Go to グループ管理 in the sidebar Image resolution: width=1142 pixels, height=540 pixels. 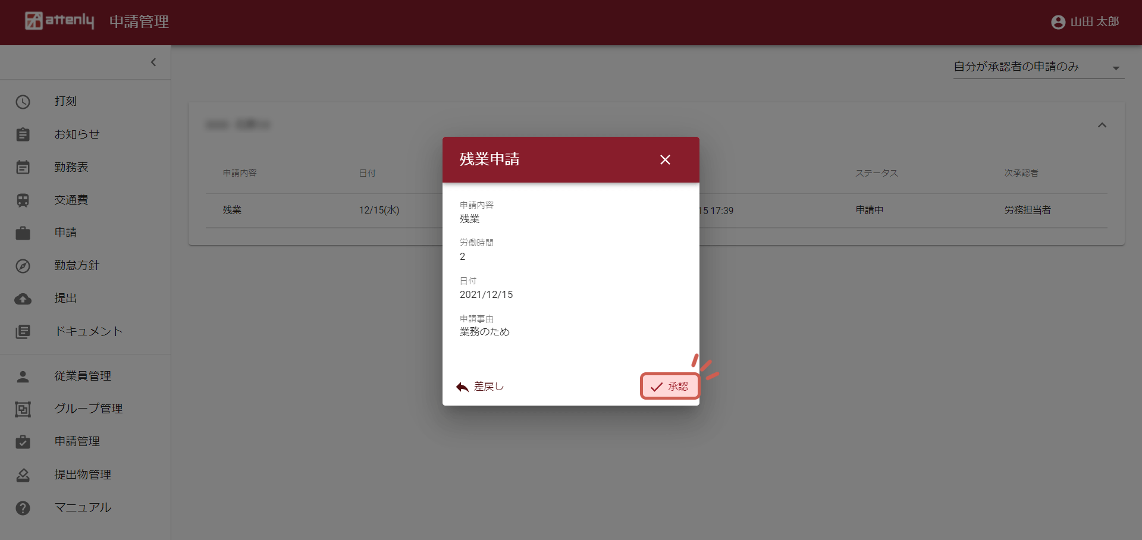pyautogui.click(x=88, y=409)
